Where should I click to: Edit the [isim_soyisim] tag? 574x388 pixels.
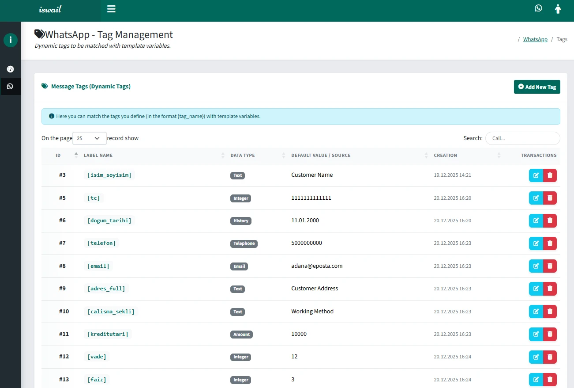click(x=536, y=175)
